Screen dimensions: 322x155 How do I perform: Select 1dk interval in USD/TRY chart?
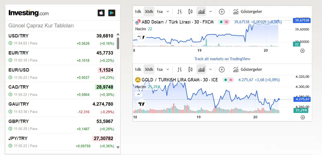tap(138, 11)
